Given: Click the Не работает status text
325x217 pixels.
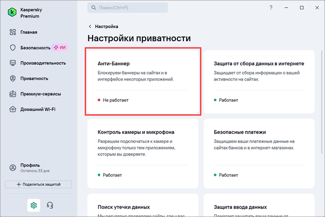Looking at the screenshot, I should 116,100.
